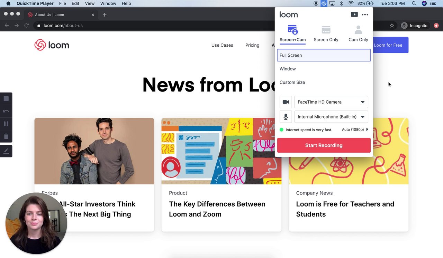This screenshot has height=258, width=443.
Task: Click the 'About Us | Loom' browser tab
Action: pos(61,15)
